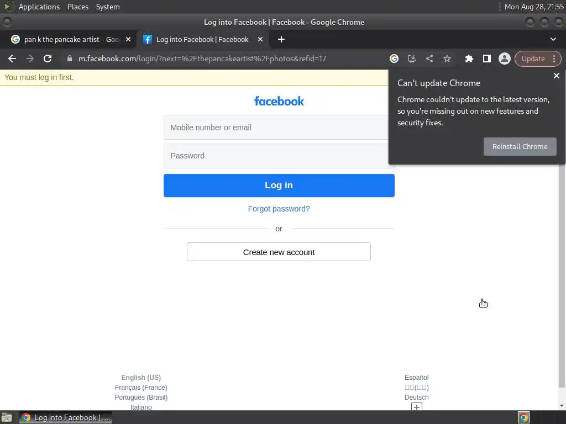Click the Reinstall Chrome button
This screenshot has width=566, height=424.
[520, 146]
